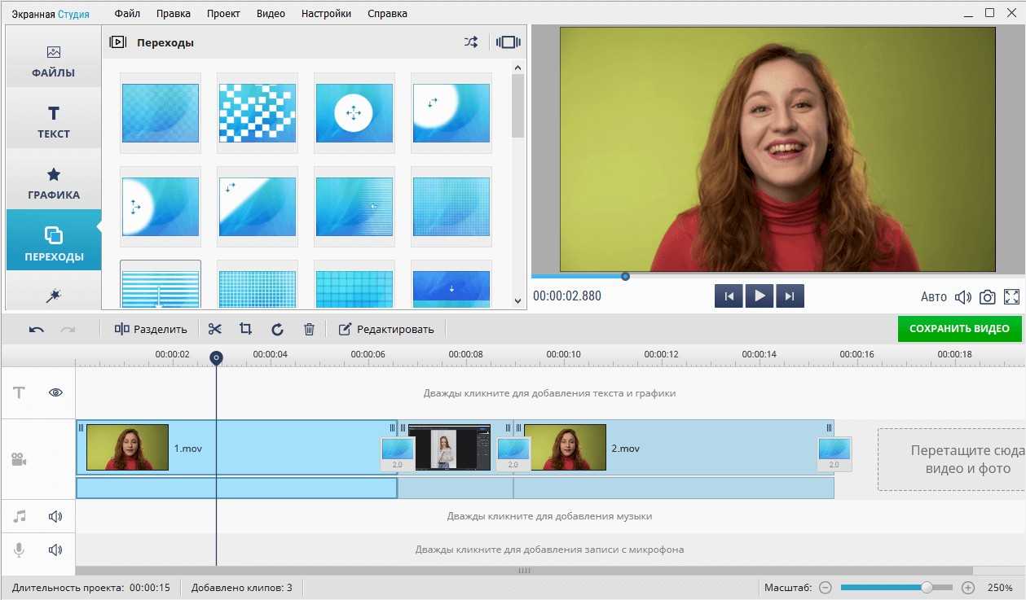Open the Настройки menu
The height and width of the screenshot is (600, 1026).
[x=326, y=14]
